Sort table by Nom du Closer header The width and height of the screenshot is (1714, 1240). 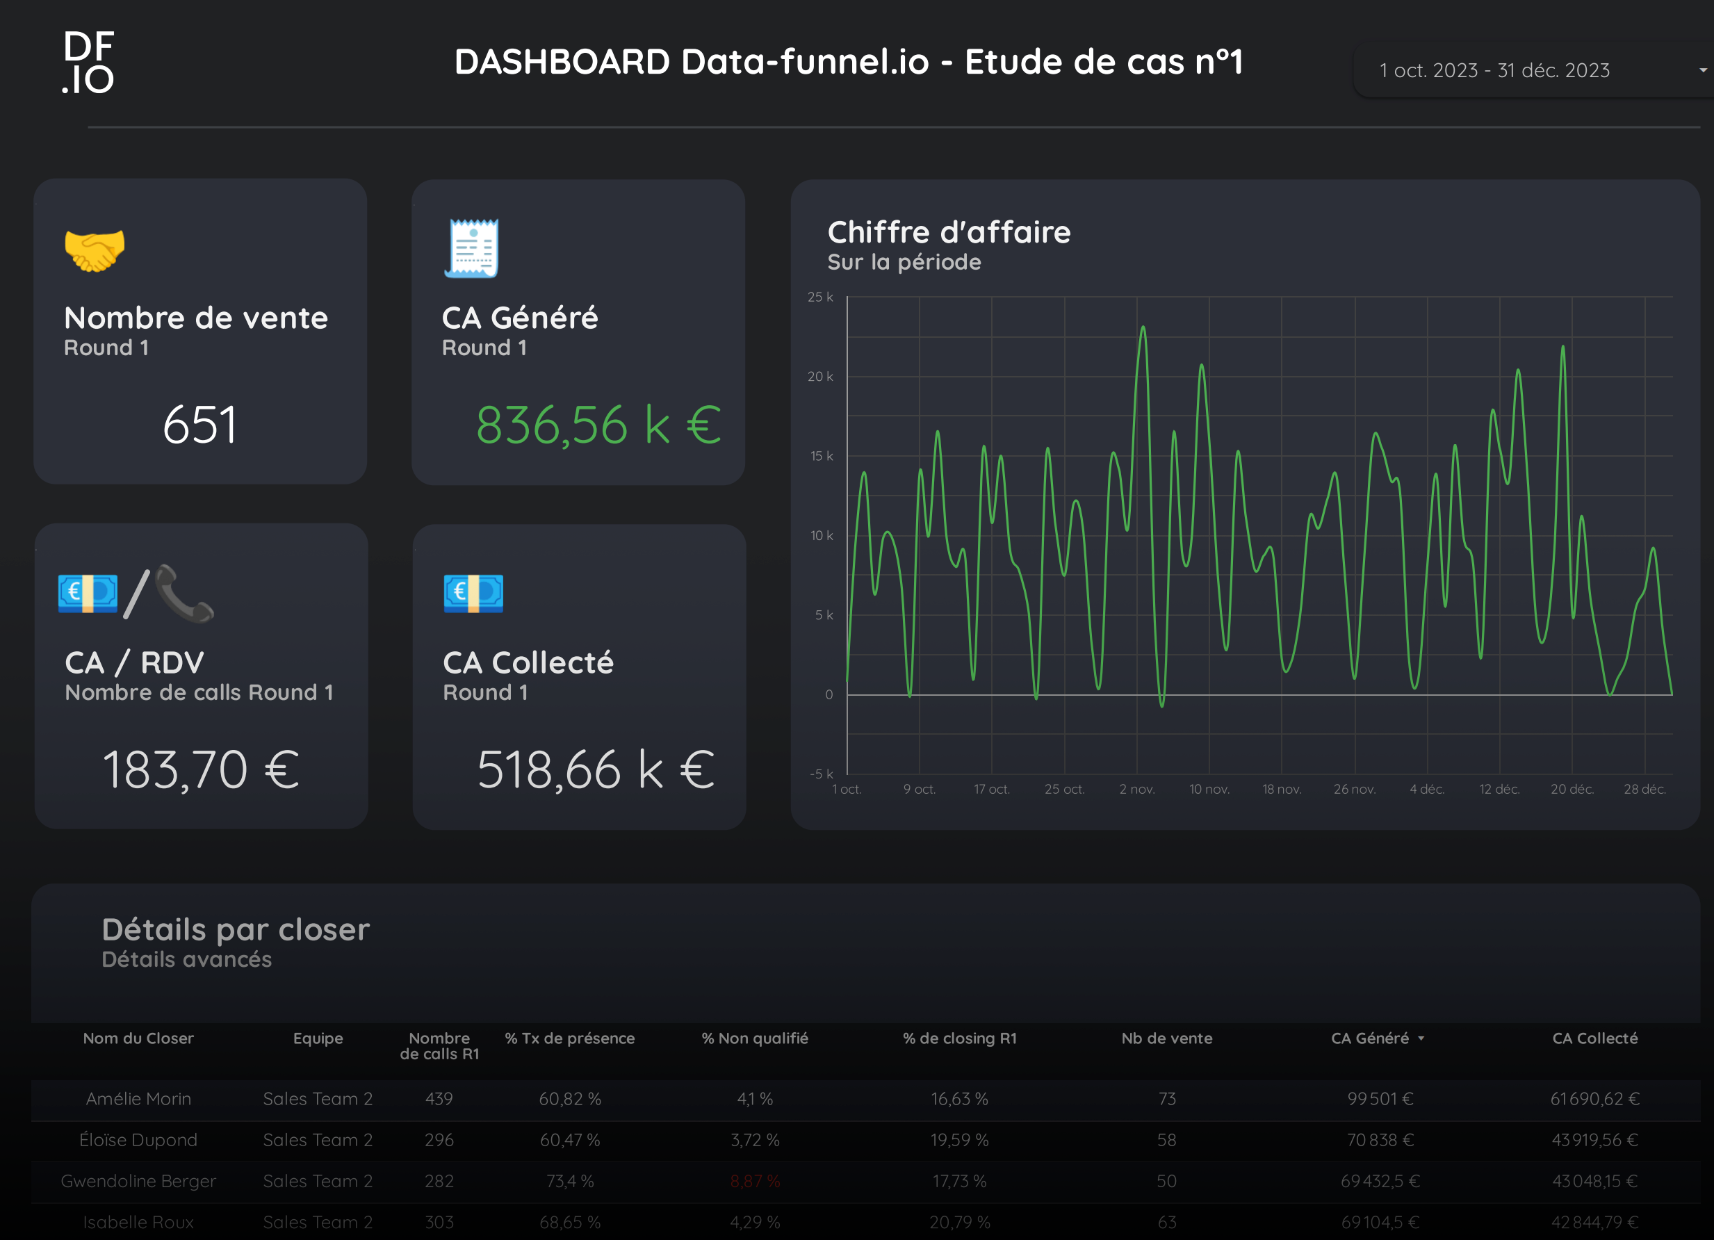[138, 1038]
